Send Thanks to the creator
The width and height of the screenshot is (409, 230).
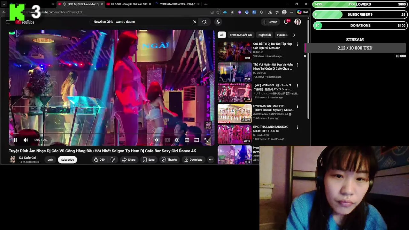[169, 160]
